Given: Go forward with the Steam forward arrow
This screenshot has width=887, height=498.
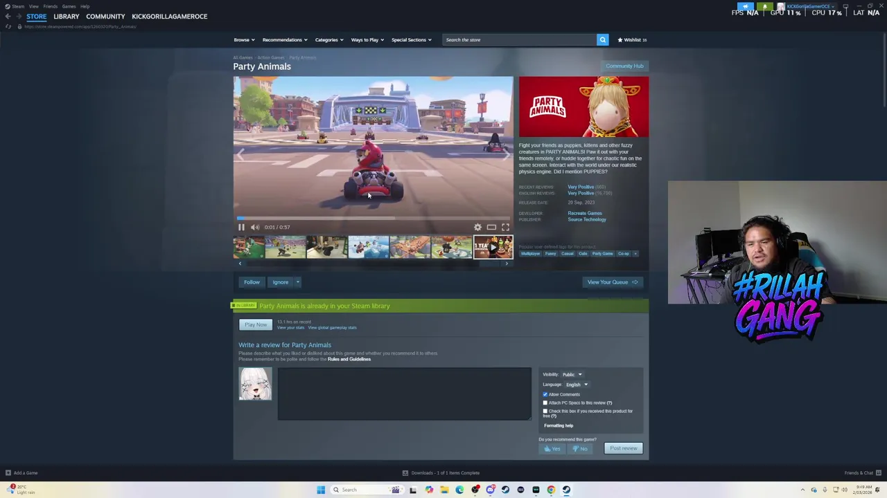Looking at the screenshot, I should pyautogui.click(x=18, y=17).
